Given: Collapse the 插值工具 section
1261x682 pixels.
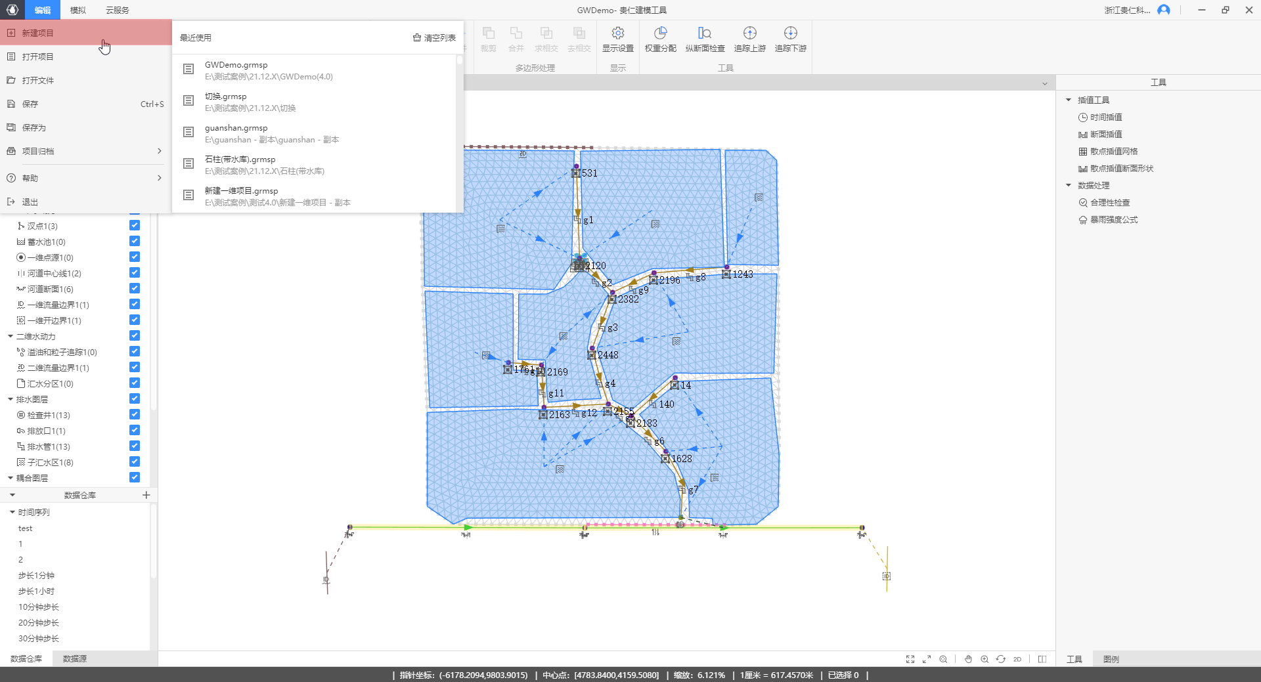Looking at the screenshot, I should 1069,100.
